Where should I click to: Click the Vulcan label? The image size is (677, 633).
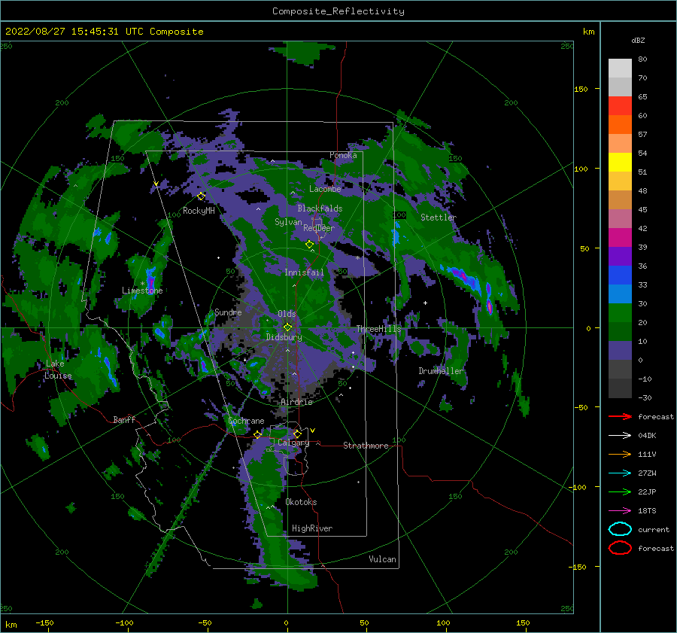(383, 559)
